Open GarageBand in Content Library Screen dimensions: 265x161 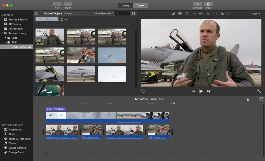17,152
